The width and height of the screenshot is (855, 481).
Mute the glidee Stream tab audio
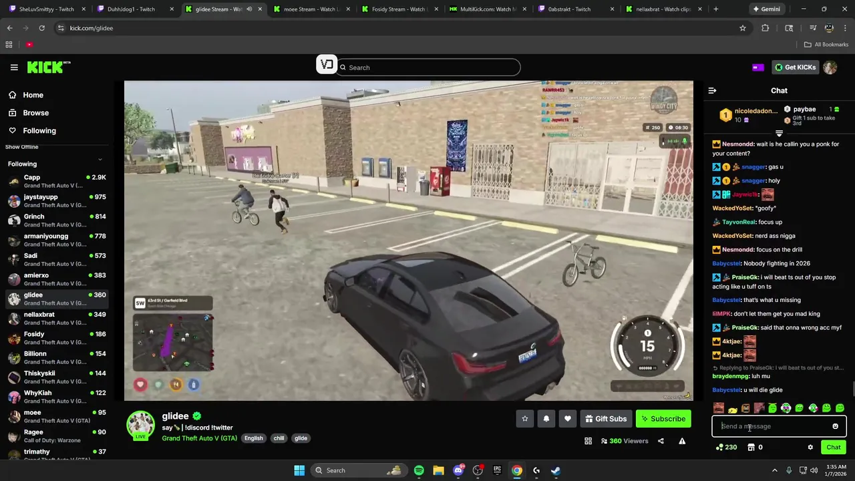click(x=249, y=9)
